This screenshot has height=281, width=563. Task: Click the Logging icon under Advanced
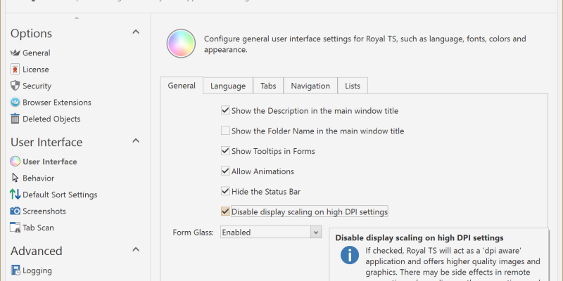15,270
